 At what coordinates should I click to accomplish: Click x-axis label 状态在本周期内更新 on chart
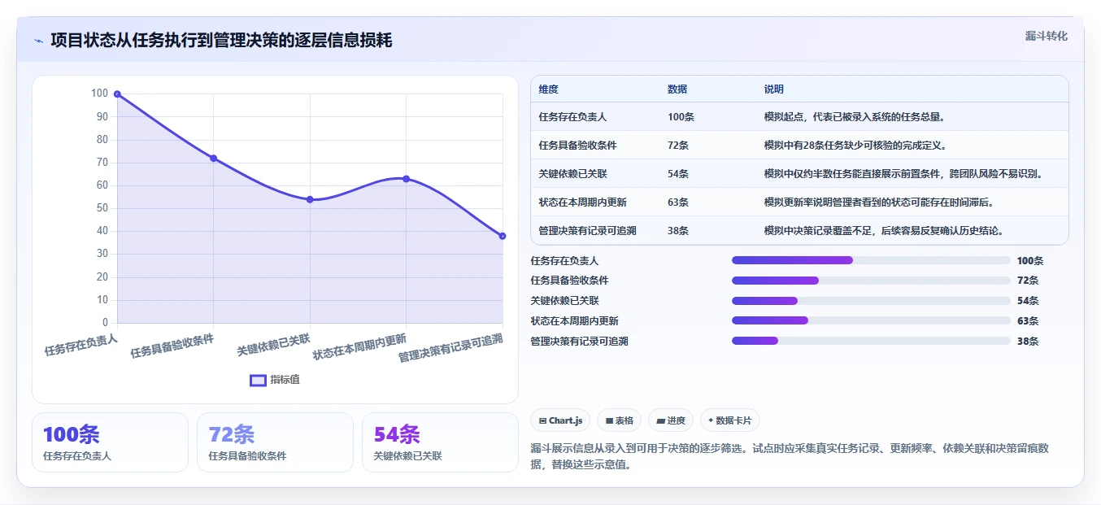359,346
